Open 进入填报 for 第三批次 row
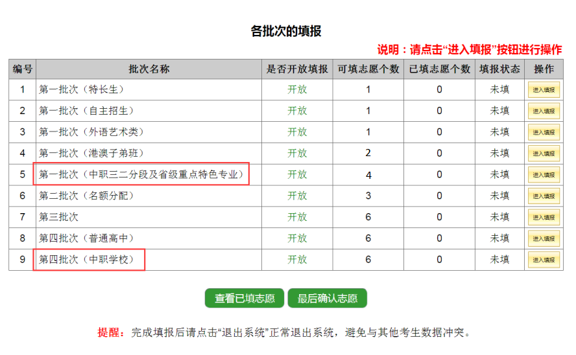The width and height of the screenshot is (576, 355). click(544, 217)
